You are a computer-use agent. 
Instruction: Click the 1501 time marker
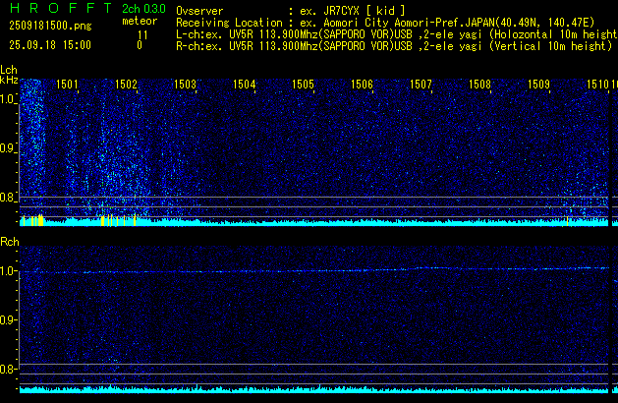click(x=68, y=86)
